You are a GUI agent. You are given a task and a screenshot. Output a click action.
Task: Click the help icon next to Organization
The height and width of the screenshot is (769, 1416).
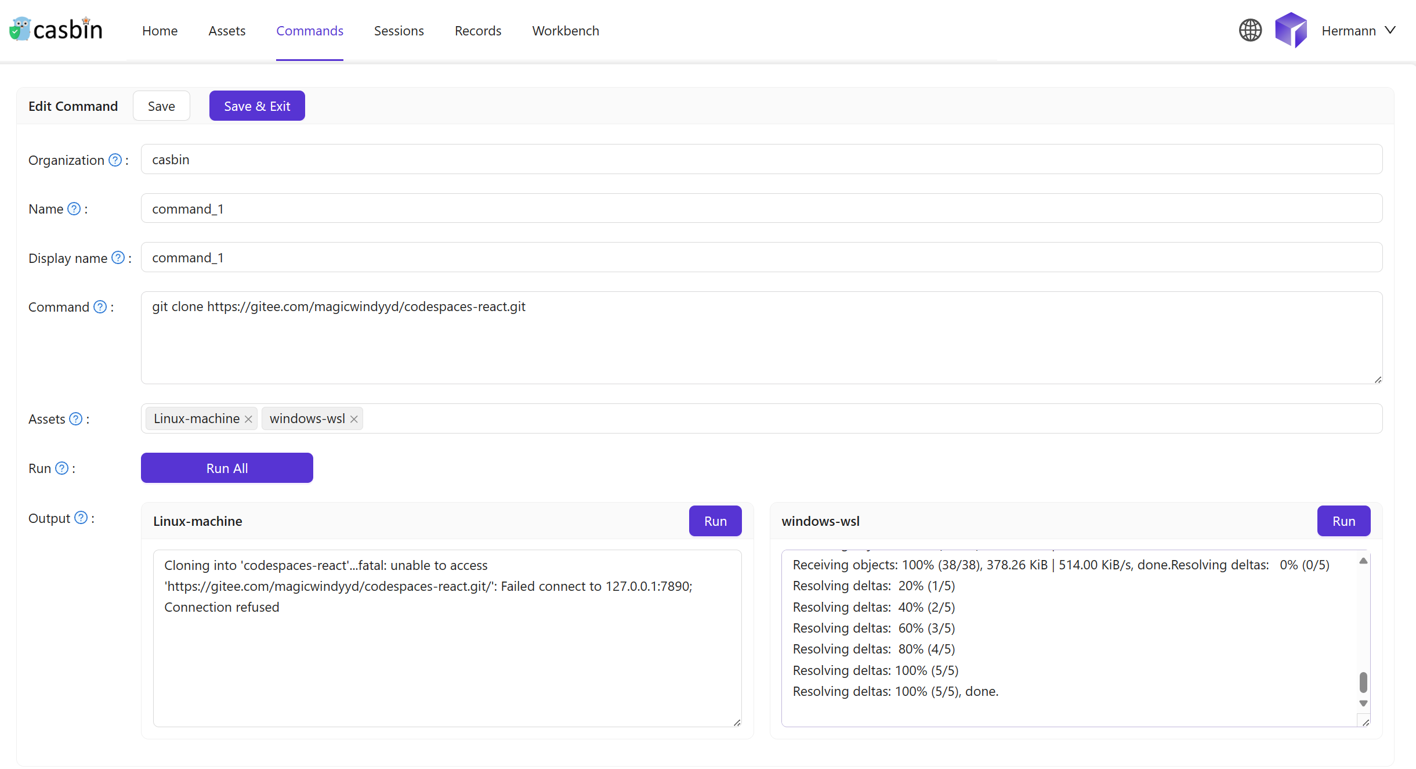[115, 160]
